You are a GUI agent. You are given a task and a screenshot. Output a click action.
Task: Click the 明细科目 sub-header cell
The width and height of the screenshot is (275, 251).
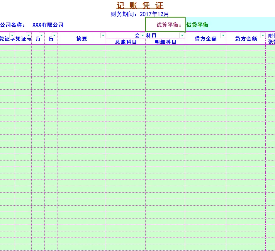click(x=165, y=42)
